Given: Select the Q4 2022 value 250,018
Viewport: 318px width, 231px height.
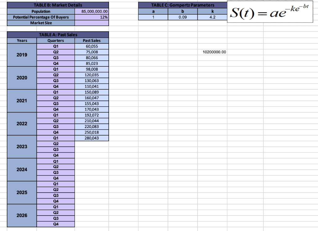Looking at the screenshot, I should [91, 132].
